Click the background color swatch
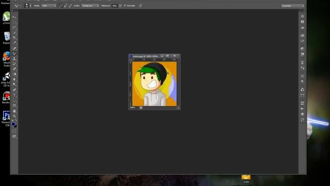This screenshot has height=186, width=330. 16,126
